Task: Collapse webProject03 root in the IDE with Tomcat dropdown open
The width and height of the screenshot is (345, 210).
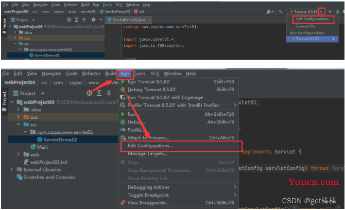Action: 10,27
